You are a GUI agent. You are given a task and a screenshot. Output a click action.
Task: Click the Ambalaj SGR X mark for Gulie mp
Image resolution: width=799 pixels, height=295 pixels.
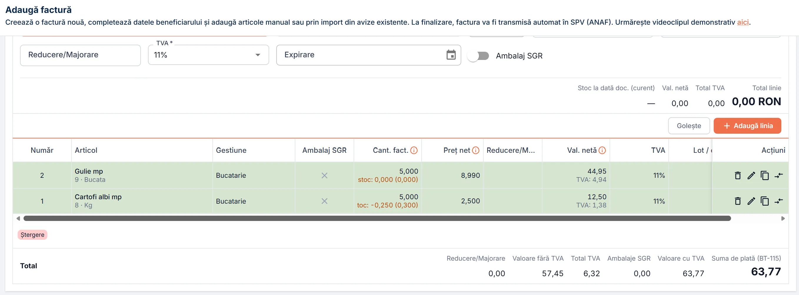pyautogui.click(x=324, y=175)
